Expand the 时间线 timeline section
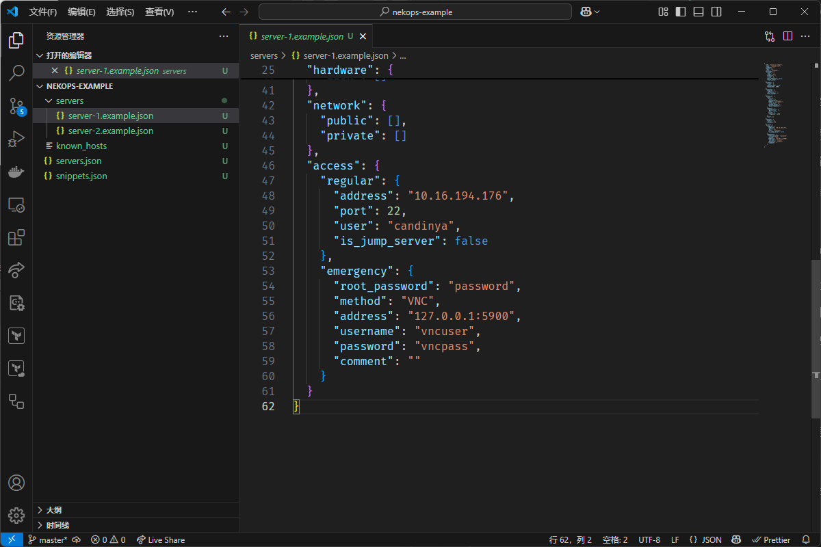This screenshot has width=821, height=547. 57,525
